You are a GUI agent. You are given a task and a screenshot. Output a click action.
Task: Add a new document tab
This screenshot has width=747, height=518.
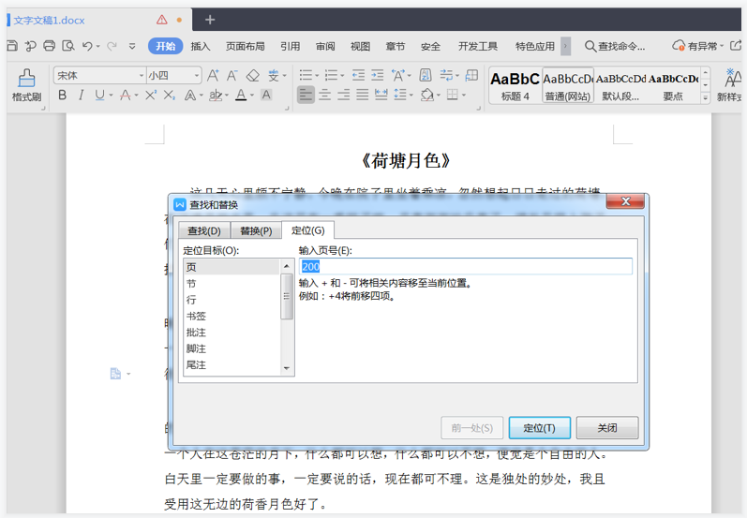click(x=210, y=20)
